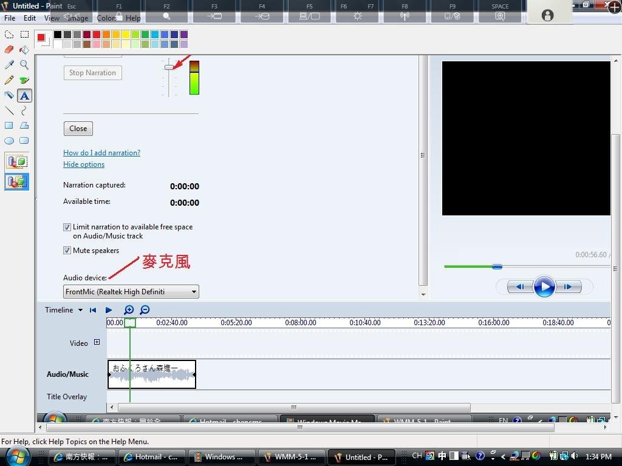Open the Help menu
Screen dimensions: 622x466
click(x=133, y=18)
